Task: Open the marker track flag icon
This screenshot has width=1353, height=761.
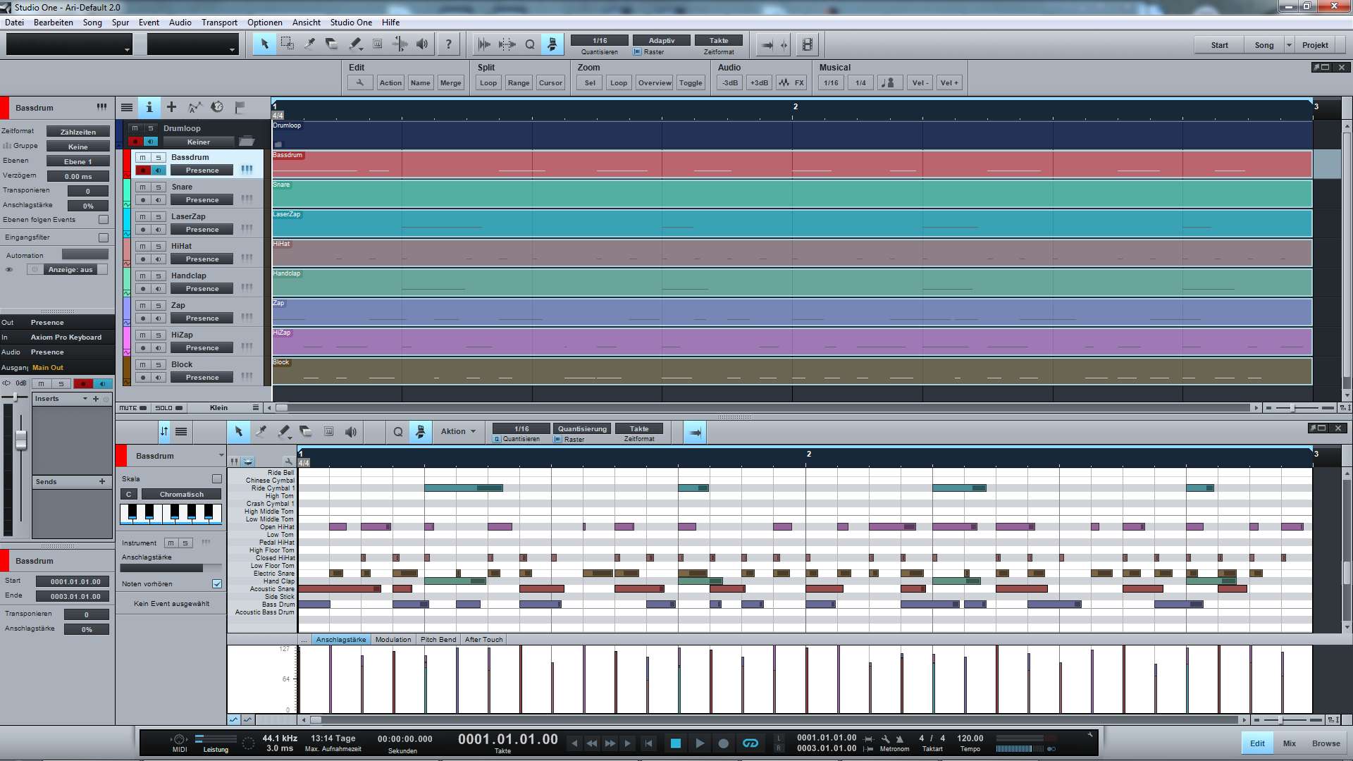Action: pos(240,107)
